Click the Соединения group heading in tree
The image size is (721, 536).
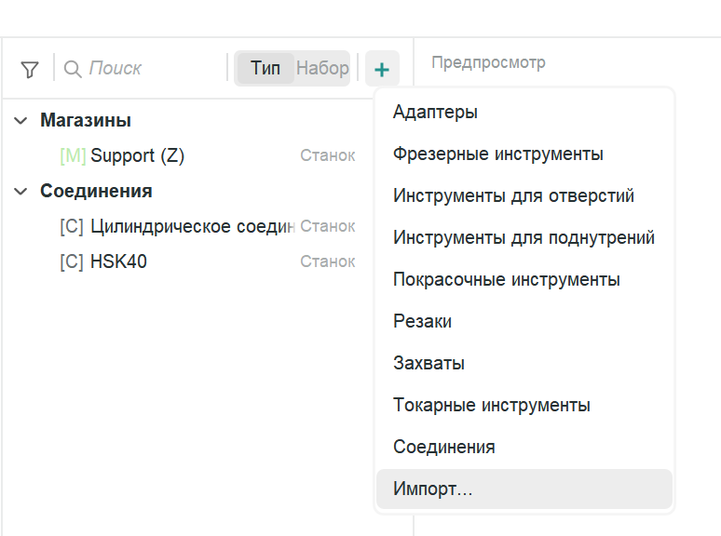[x=96, y=191]
